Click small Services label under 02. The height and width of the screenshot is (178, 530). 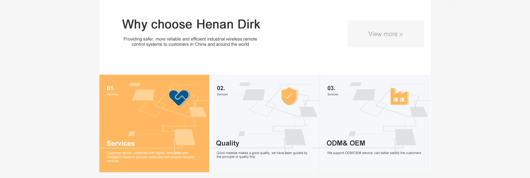click(x=222, y=95)
